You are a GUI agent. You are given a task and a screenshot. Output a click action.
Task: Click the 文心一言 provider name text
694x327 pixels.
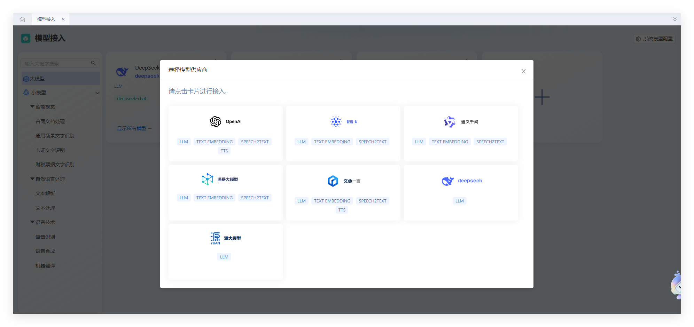(352, 181)
